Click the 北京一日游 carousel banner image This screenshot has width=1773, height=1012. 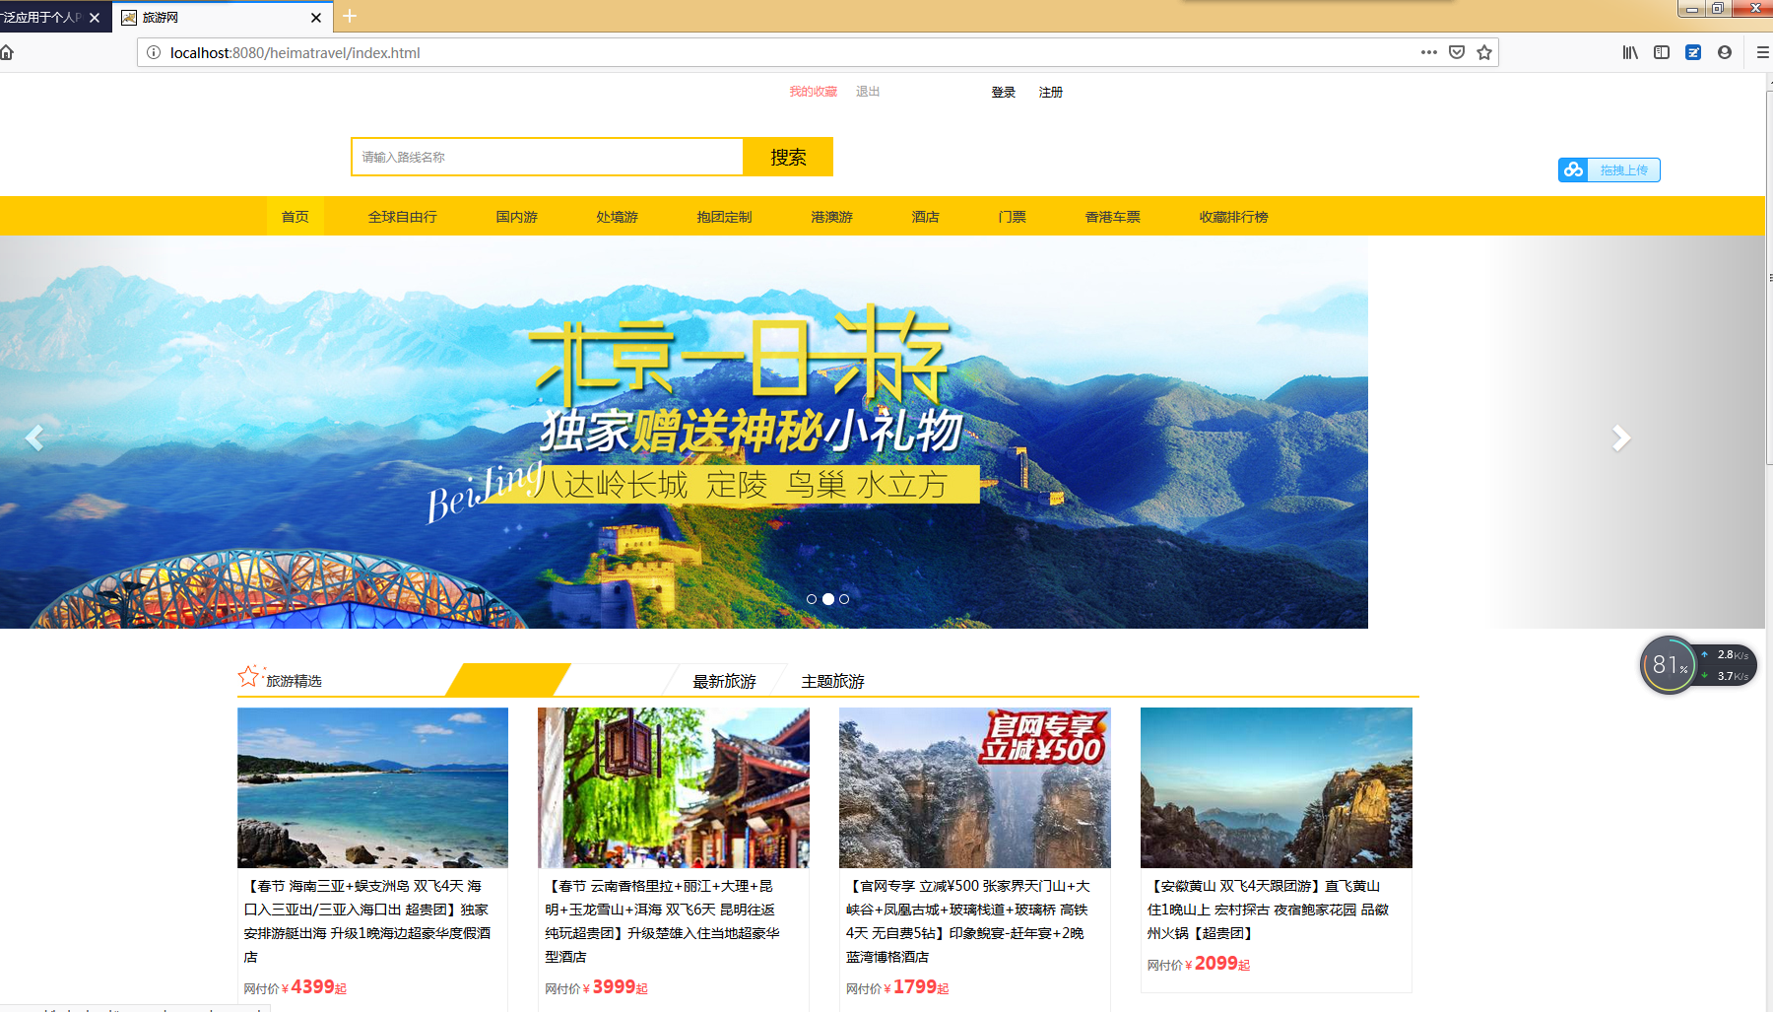[684, 432]
